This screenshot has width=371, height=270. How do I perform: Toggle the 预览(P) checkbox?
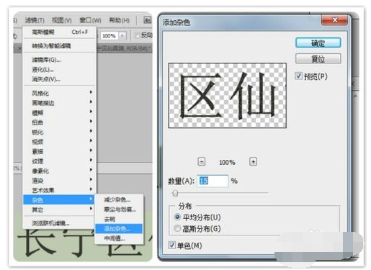click(x=298, y=76)
